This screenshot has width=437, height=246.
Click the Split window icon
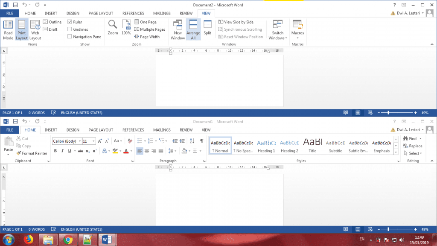(x=207, y=27)
